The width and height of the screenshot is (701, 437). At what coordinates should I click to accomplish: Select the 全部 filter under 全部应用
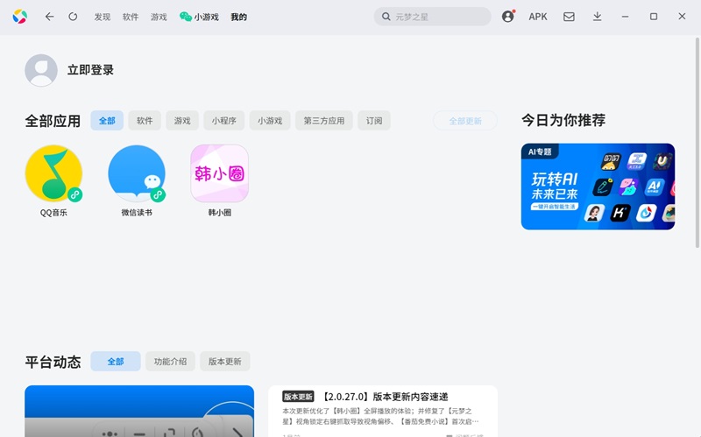point(107,121)
